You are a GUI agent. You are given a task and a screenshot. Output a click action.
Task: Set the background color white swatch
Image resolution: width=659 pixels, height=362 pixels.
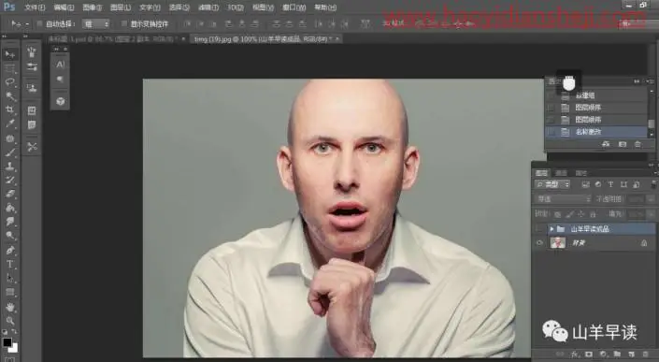(14, 348)
